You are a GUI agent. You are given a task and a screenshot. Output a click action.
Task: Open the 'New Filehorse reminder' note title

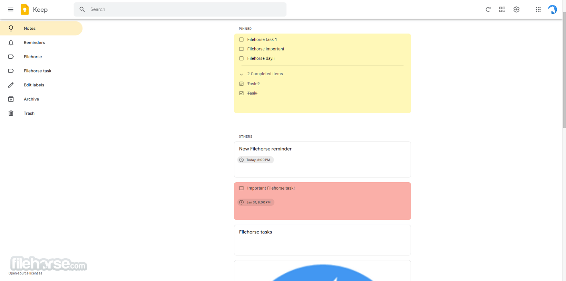point(265,149)
